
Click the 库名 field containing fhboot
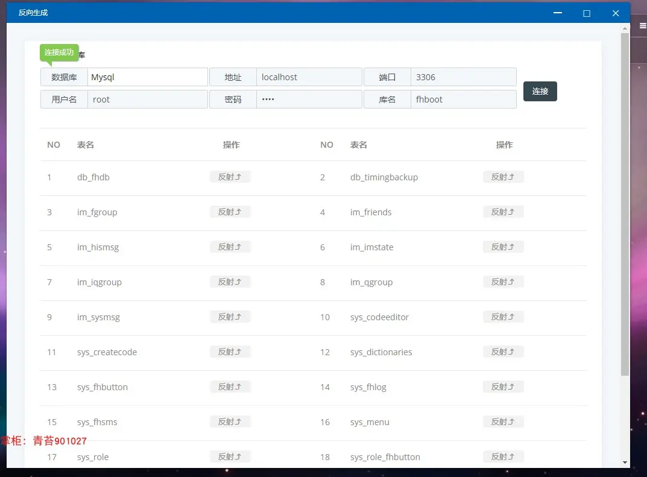pos(463,100)
